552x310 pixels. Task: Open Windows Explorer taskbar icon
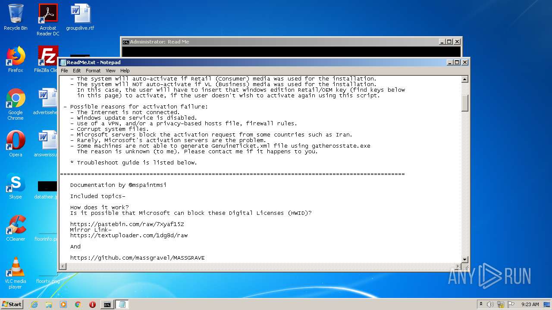pyautogui.click(x=49, y=304)
